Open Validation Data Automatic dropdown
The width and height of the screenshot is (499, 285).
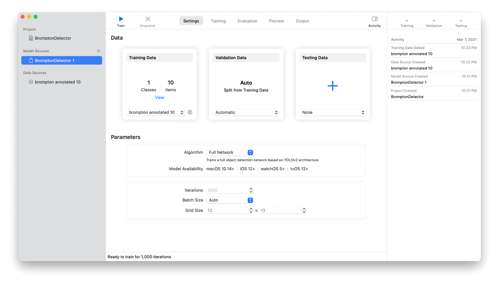click(246, 113)
